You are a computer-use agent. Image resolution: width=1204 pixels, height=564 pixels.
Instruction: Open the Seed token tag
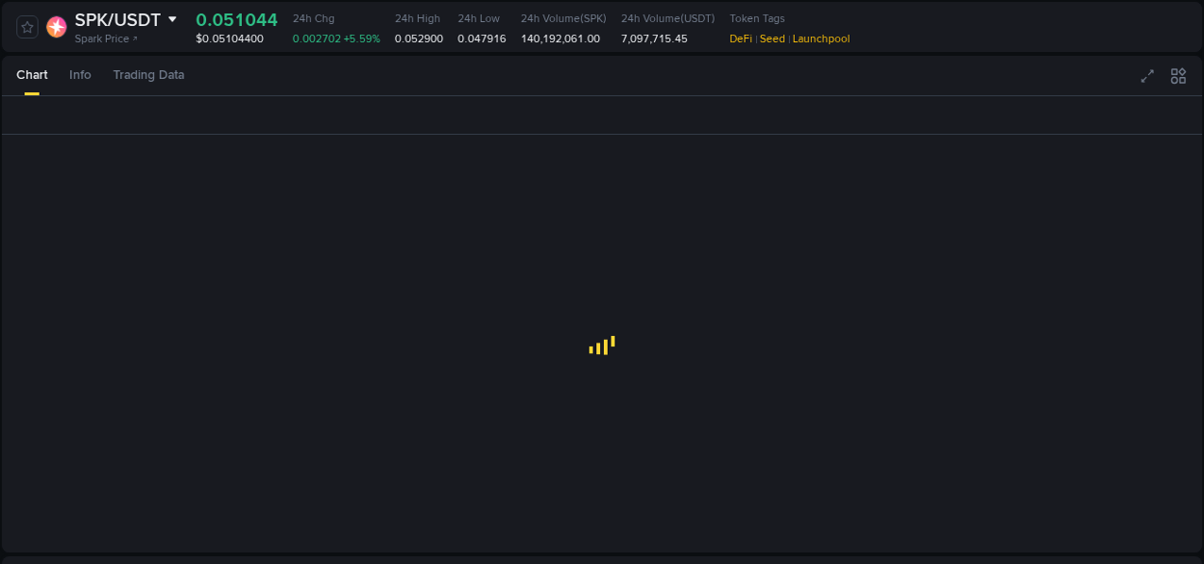click(772, 38)
